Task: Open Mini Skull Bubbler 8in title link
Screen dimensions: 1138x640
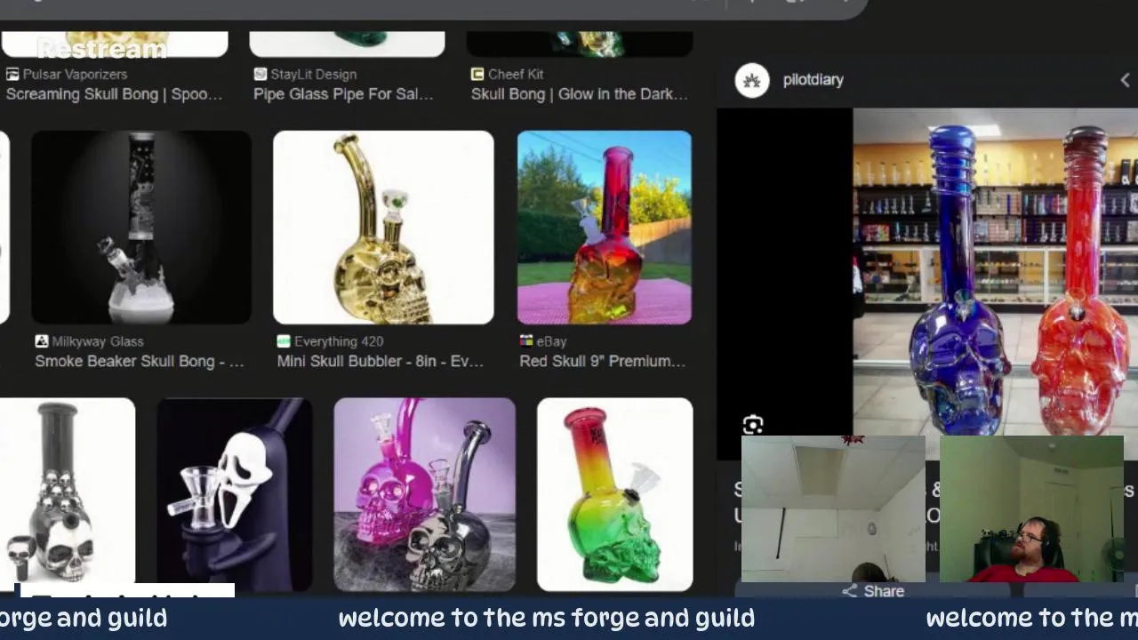Action: click(x=381, y=361)
